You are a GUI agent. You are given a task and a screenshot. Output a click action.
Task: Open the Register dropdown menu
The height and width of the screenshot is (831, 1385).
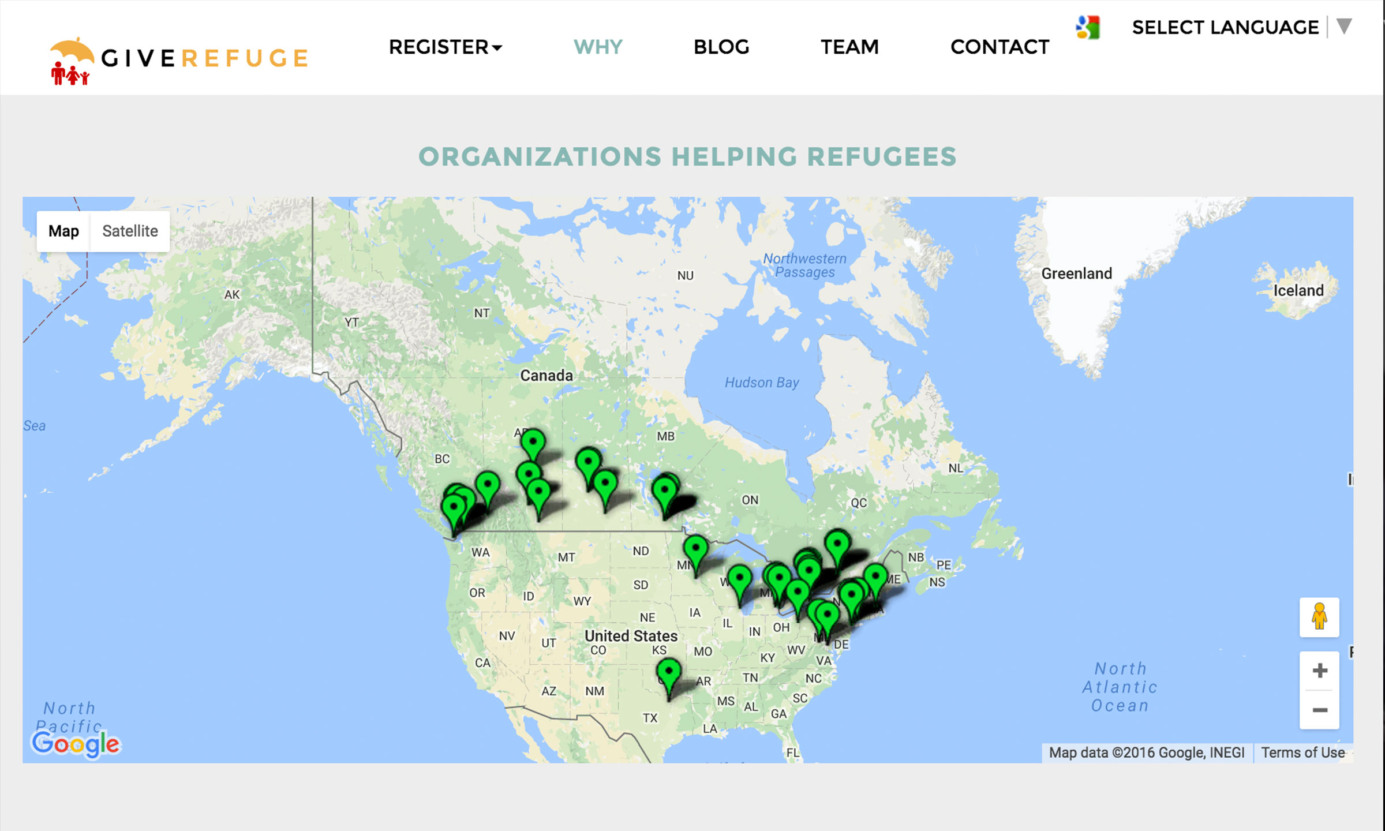tap(446, 47)
